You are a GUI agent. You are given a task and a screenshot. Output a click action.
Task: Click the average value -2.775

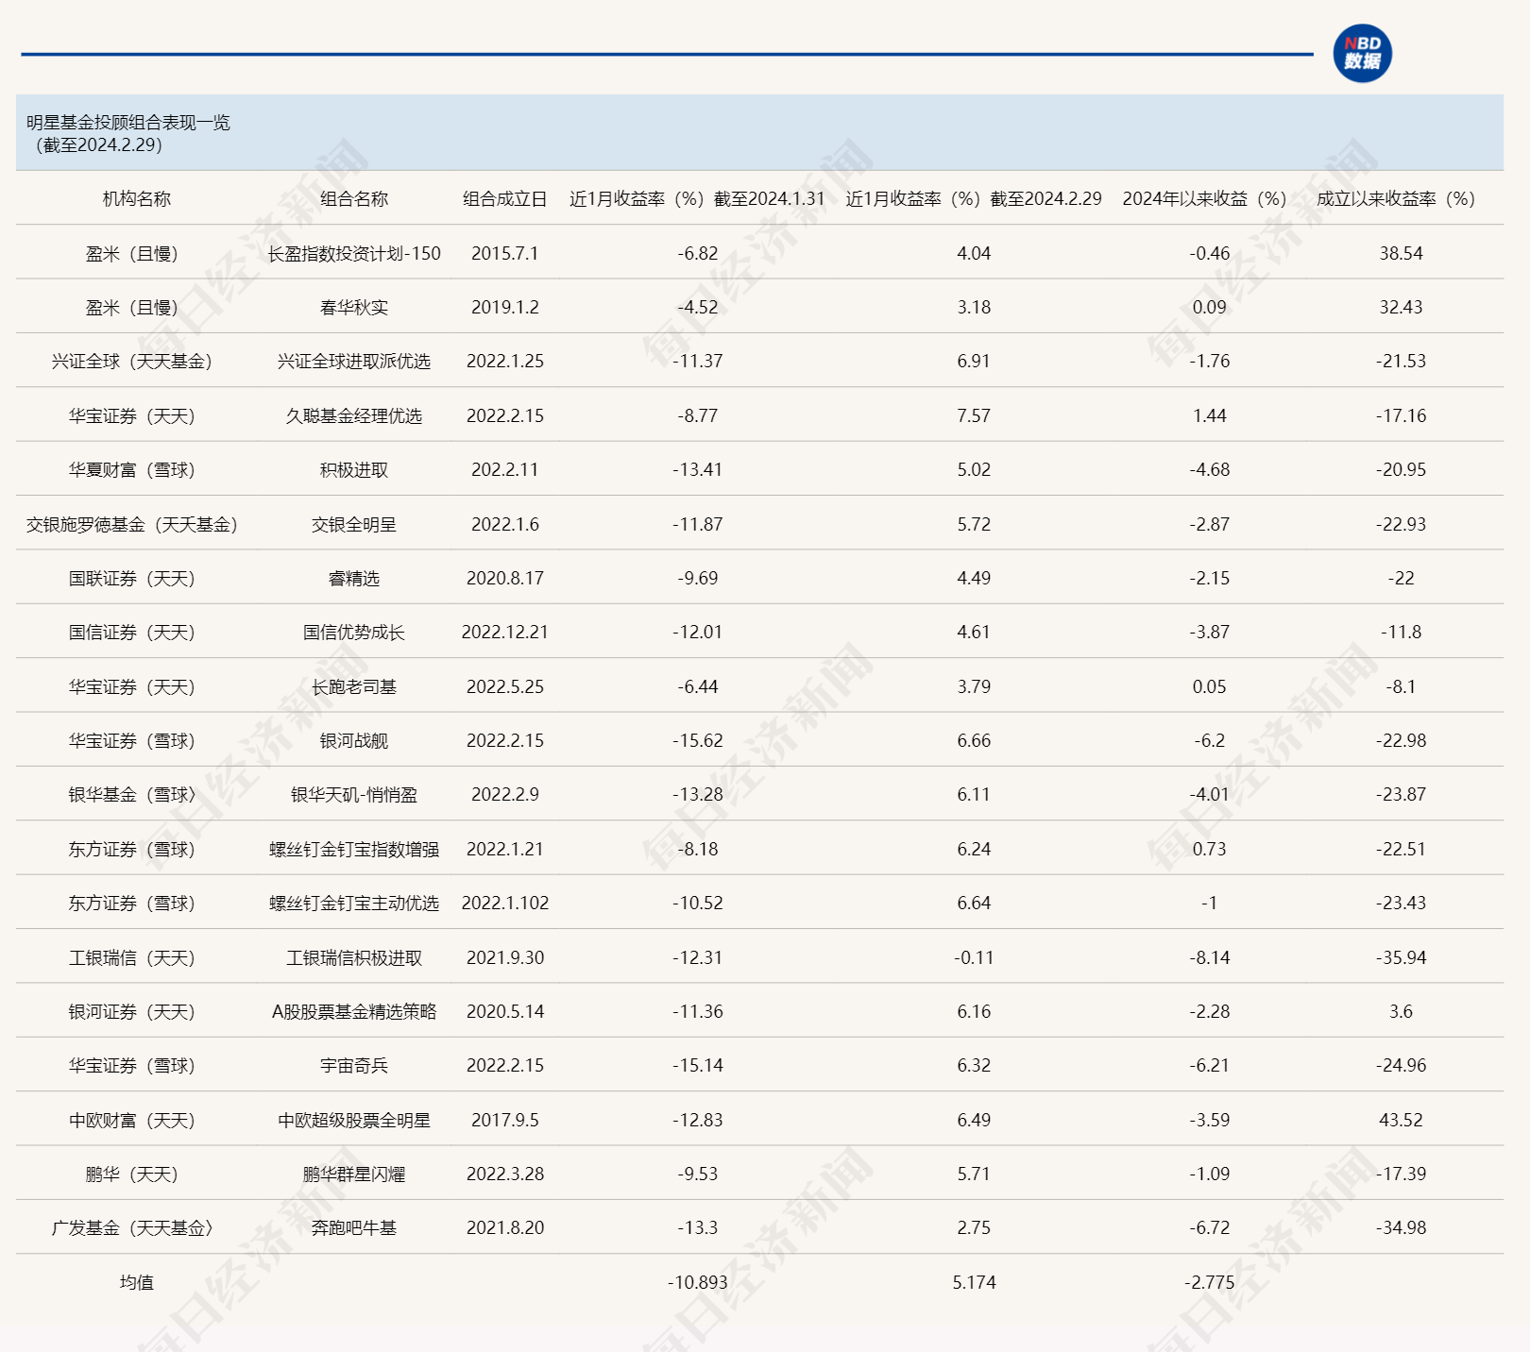click(x=1209, y=1283)
